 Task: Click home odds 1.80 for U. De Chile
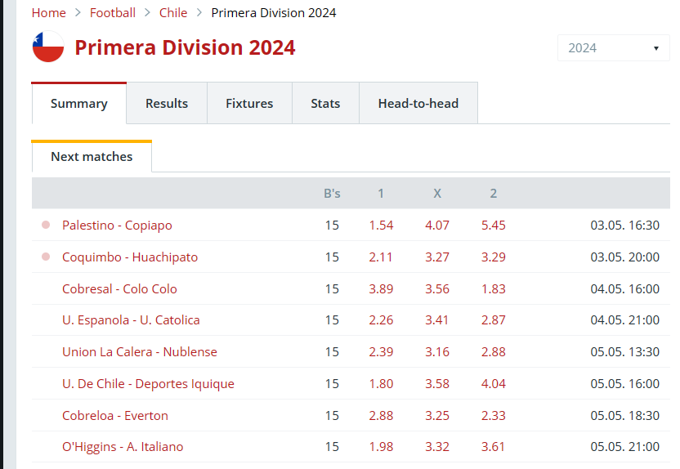(381, 383)
